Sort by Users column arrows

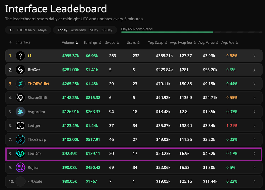tap(138, 43)
